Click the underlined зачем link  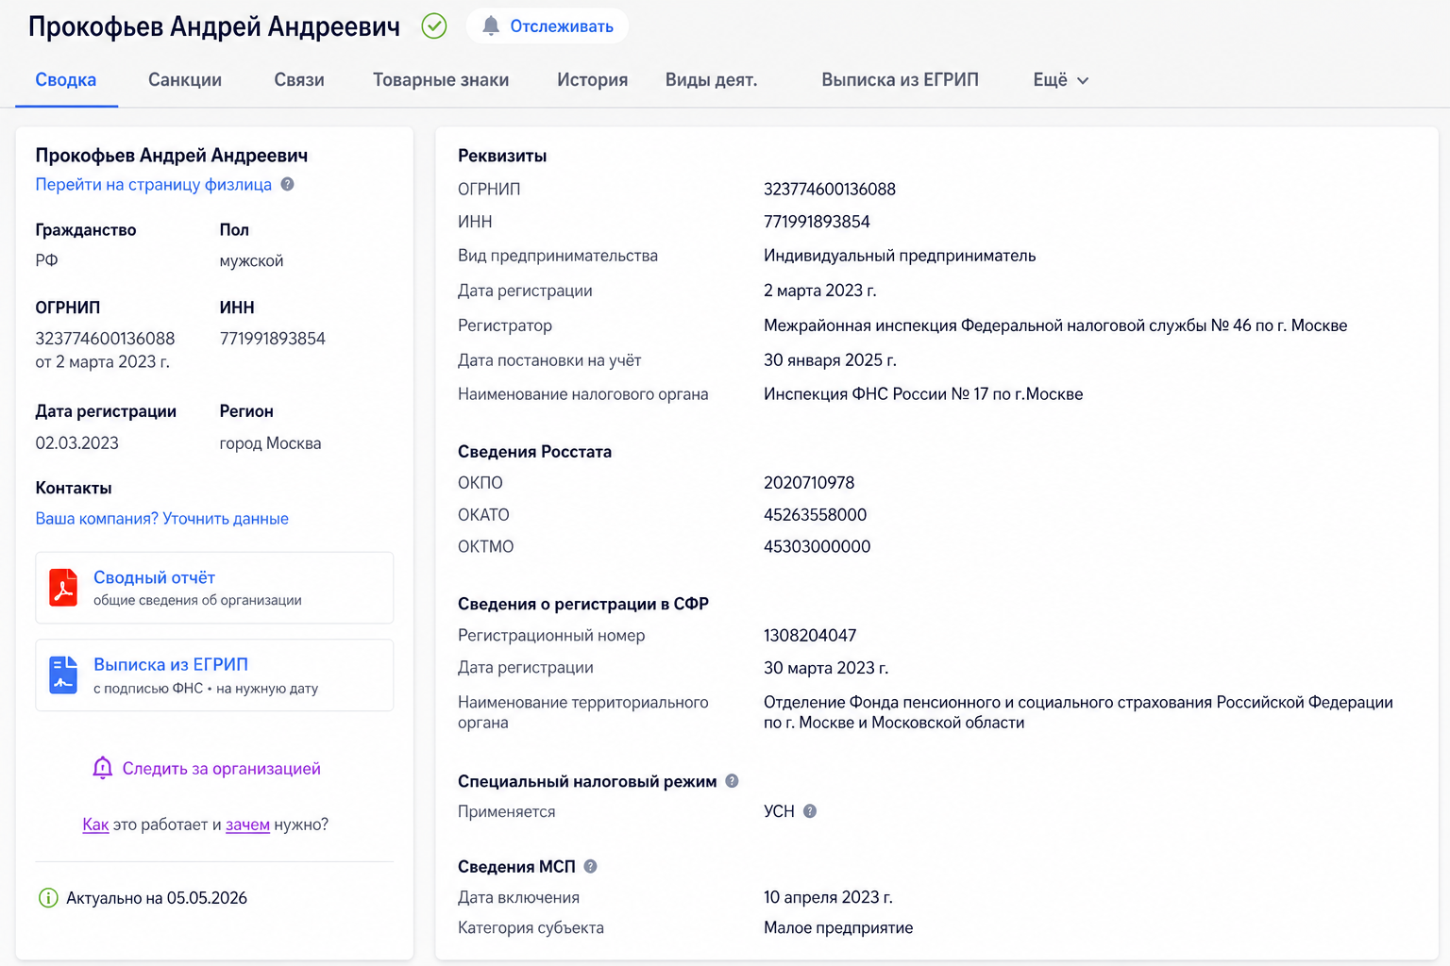pos(247,824)
